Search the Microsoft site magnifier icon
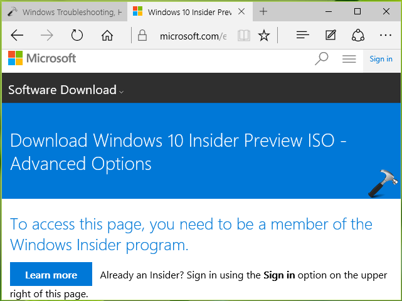The height and width of the screenshot is (301, 402). pos(322,59)
